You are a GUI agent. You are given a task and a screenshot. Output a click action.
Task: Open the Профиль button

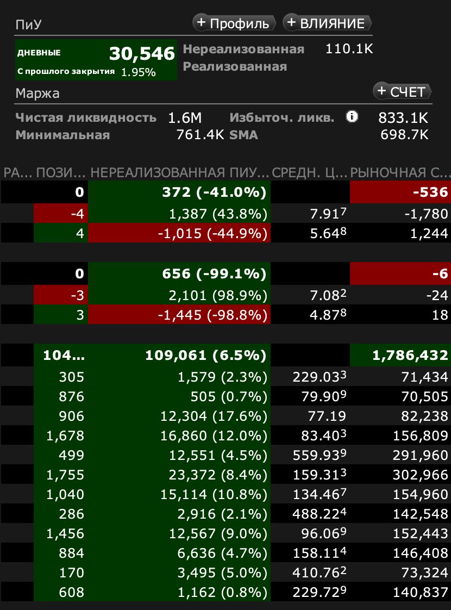tap(234, 23)
